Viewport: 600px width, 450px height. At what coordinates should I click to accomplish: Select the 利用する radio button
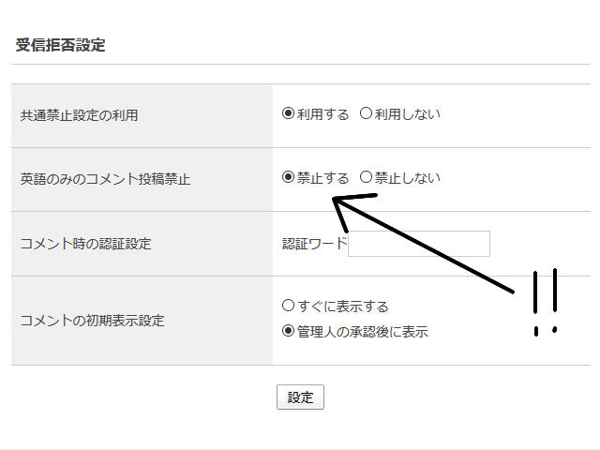point(289,114)
